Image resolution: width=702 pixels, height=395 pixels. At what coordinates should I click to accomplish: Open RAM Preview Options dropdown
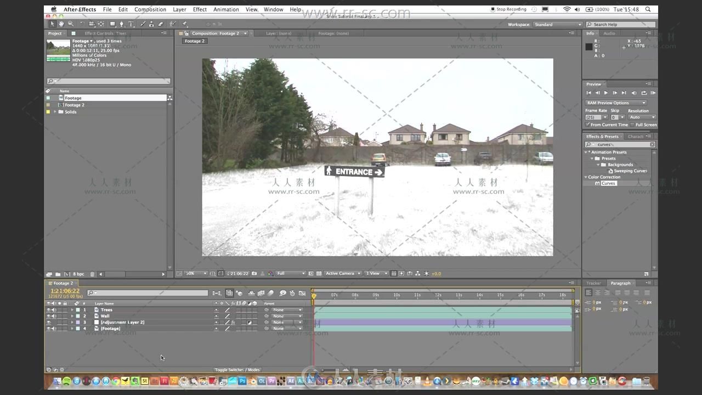tap(615, 103)
